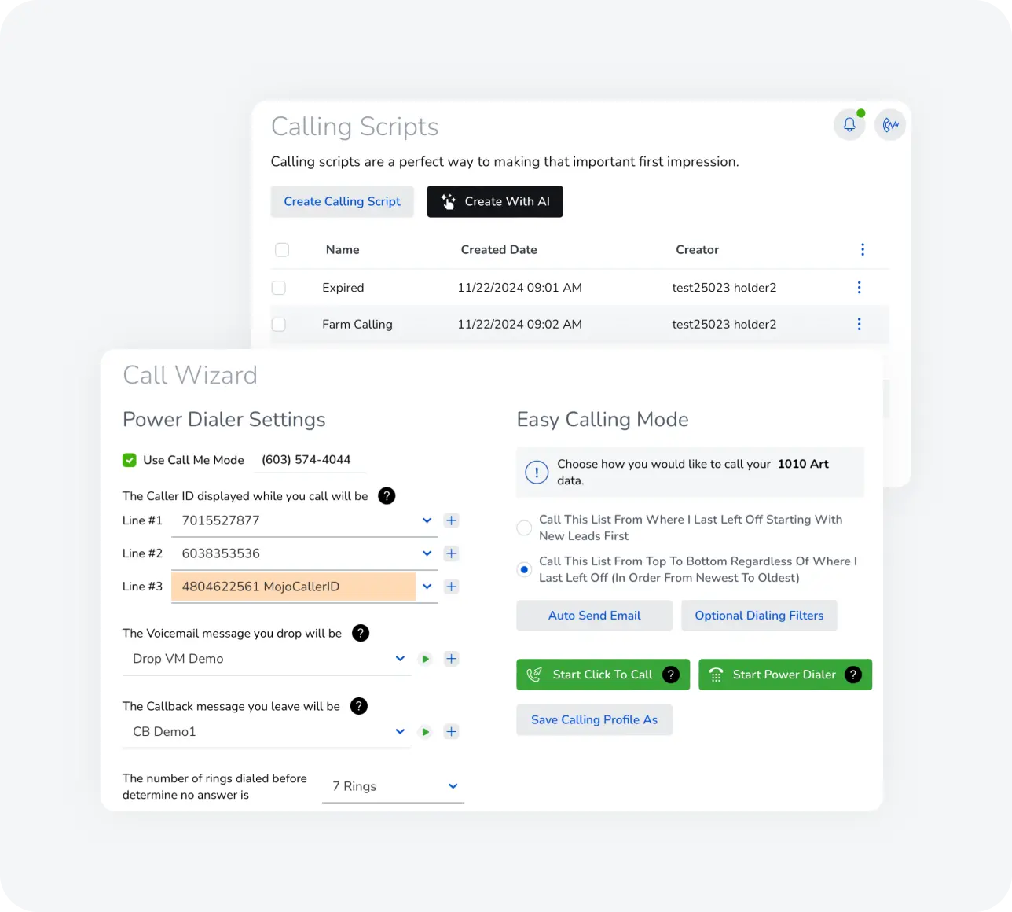
Task: Open the notifications bell icon
Action: coord(849,124)
